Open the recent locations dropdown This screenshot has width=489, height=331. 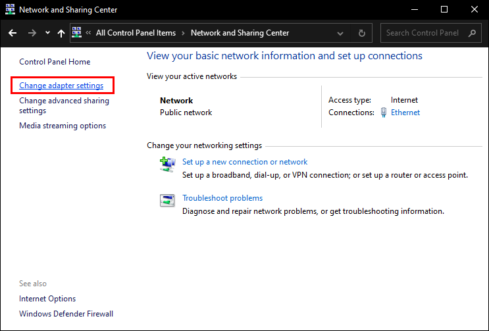(47, 33)
